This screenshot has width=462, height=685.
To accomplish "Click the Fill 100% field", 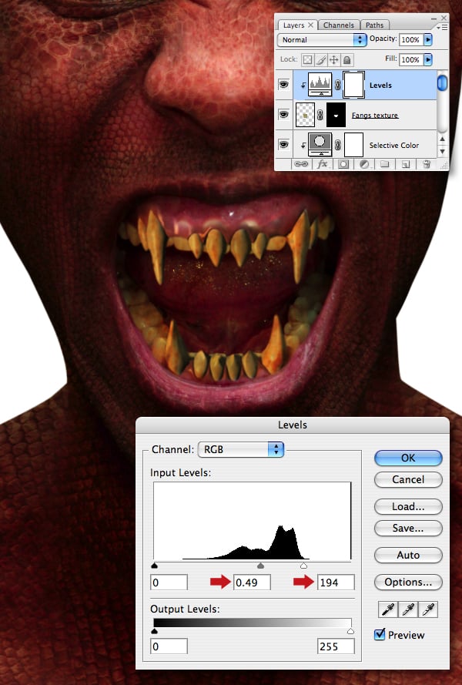I will tap(410, 59).
